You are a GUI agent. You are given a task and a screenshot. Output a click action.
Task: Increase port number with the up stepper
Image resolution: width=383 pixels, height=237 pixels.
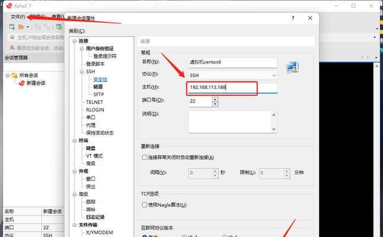215,99
